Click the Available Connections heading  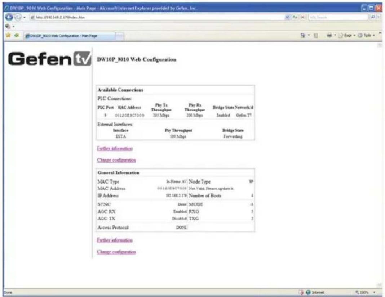120,90
